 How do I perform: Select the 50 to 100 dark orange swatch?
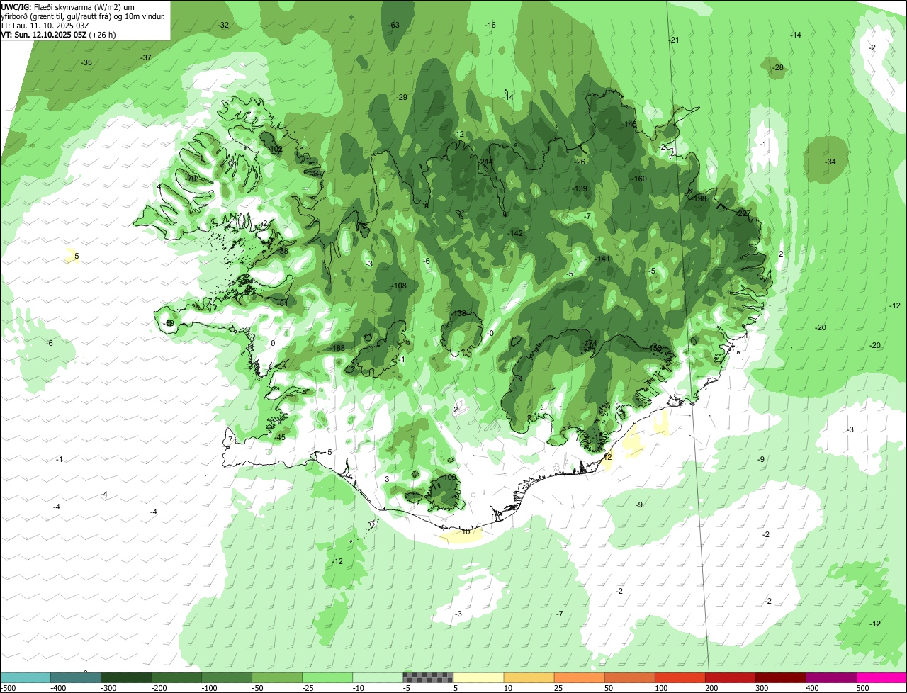click(629, 677)
